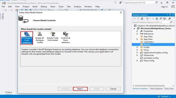Expand the Properties node

[x=137, y=31]
